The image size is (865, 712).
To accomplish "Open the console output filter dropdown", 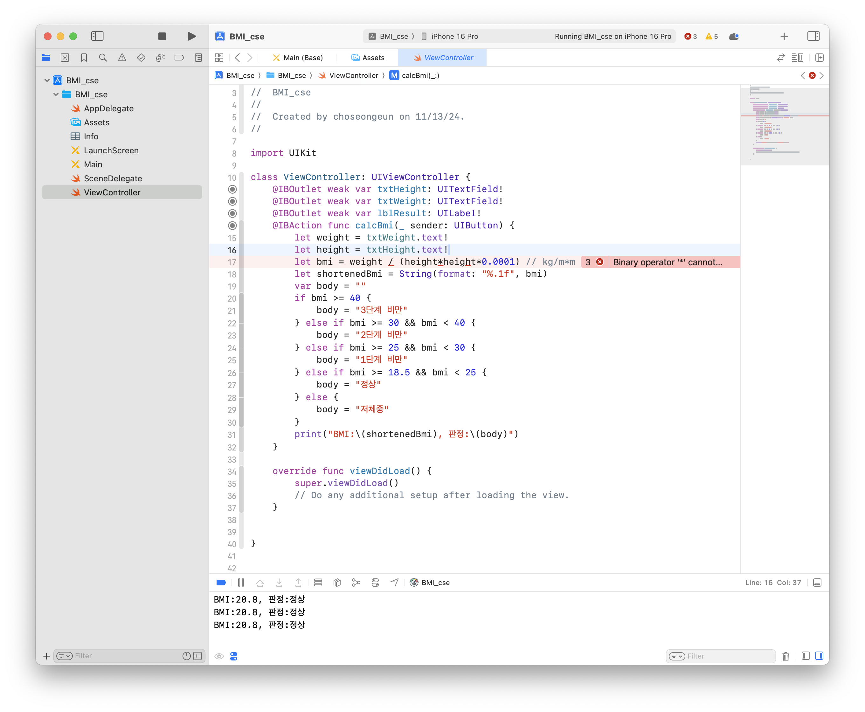I will [677, 656].
